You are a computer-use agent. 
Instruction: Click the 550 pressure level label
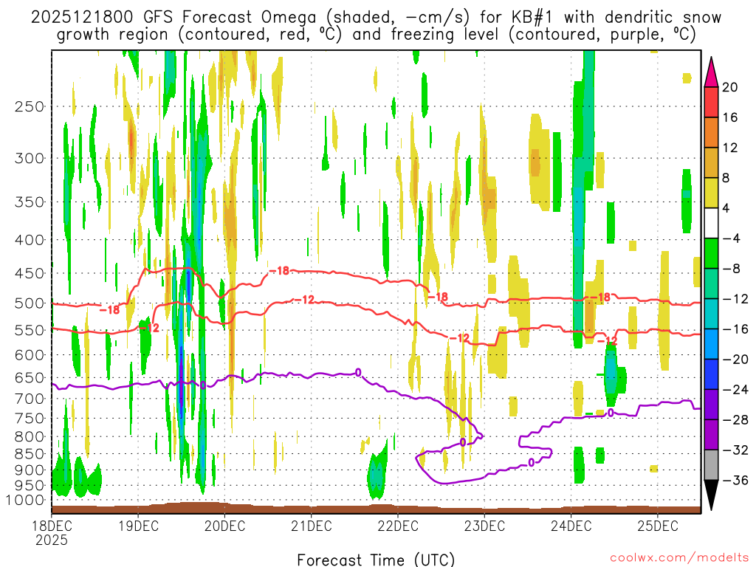[x=30, y=330]
